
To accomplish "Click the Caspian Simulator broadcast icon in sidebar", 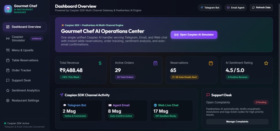I will point(8,38).
